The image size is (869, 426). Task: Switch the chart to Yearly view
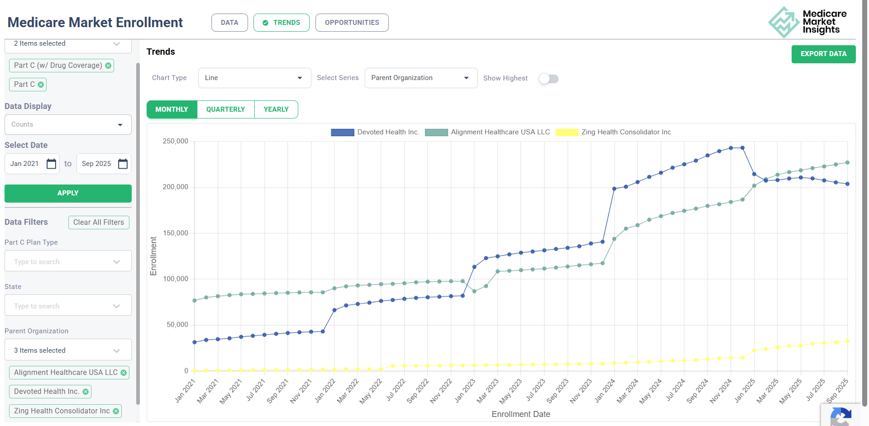tap(276, 109)
